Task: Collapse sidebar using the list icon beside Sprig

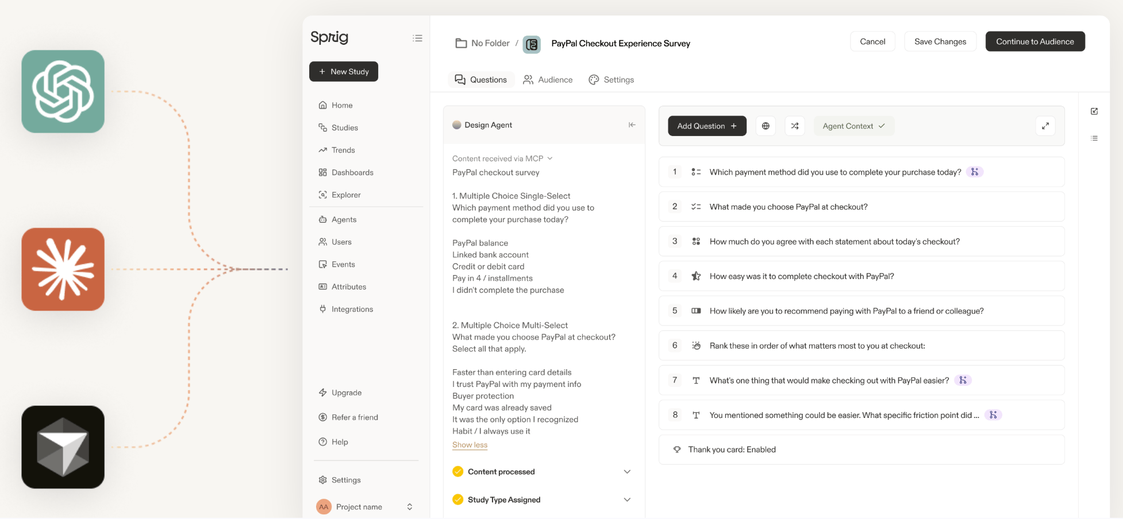Action: [x=417, y=38]
